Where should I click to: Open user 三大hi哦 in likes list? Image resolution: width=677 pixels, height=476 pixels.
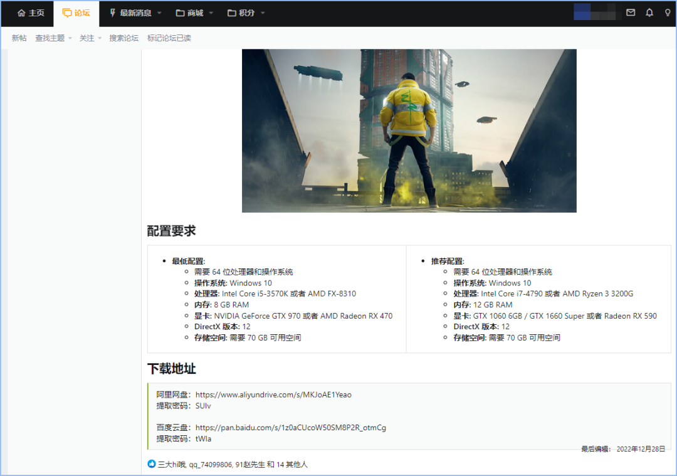(171, 464)
